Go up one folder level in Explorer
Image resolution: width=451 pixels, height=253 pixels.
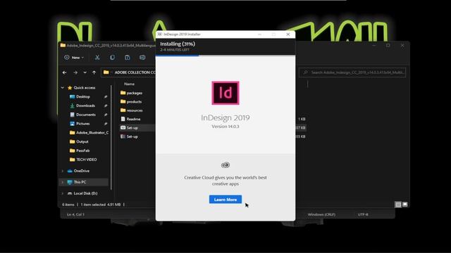click(94, 72)
